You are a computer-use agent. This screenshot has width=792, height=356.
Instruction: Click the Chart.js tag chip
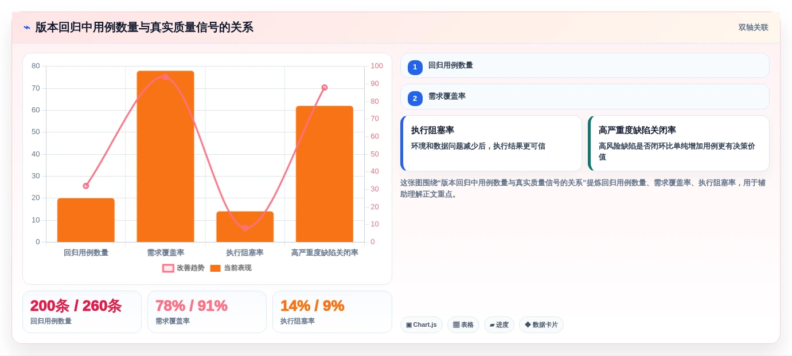(422, 325)
